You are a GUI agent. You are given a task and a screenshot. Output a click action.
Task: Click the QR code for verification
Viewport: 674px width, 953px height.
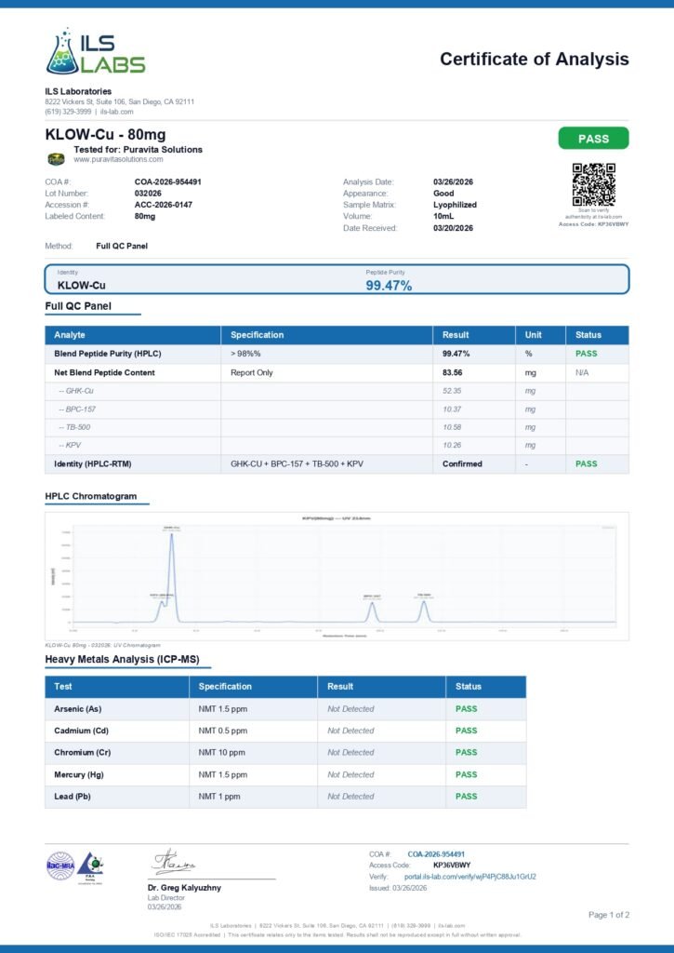pos(593,185)
